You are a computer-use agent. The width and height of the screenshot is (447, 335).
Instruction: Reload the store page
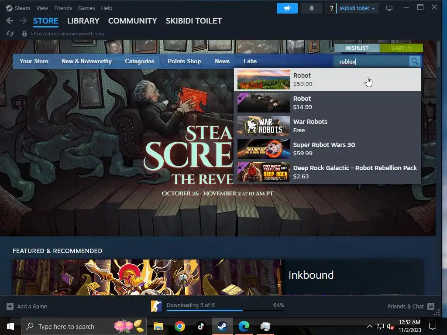pos(10,34)
